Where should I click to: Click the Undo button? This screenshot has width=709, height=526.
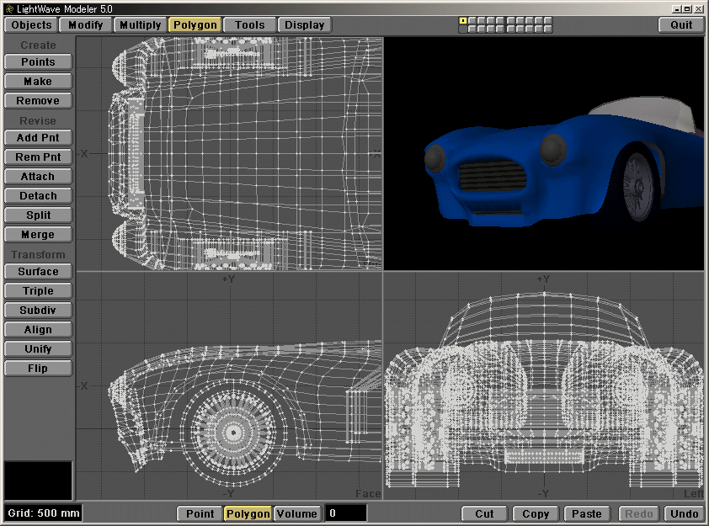(684, 513)
